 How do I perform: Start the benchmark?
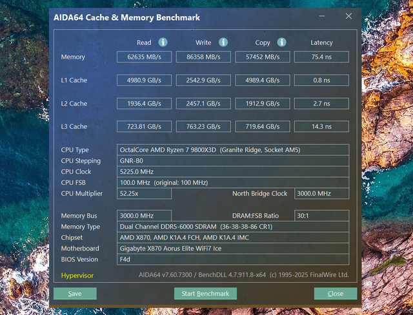pyautogui.click(x=205, y=294)
